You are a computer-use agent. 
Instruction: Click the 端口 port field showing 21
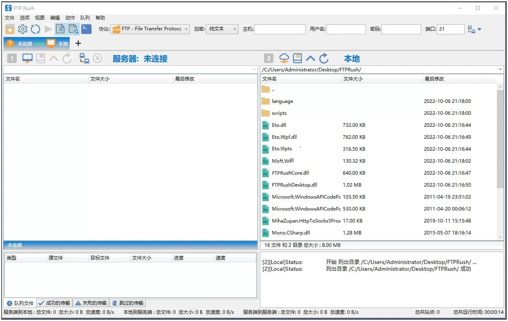(x=451, y=29)
